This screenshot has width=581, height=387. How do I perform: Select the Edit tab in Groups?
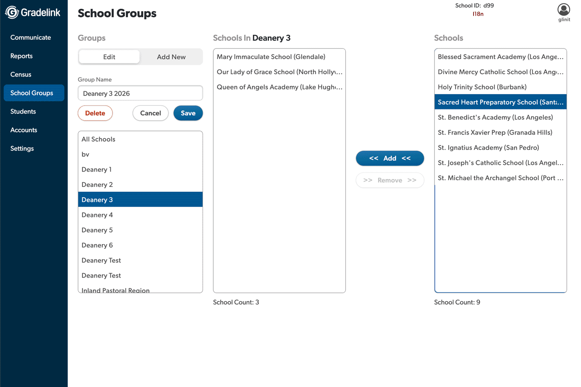(x=109, y=57)
